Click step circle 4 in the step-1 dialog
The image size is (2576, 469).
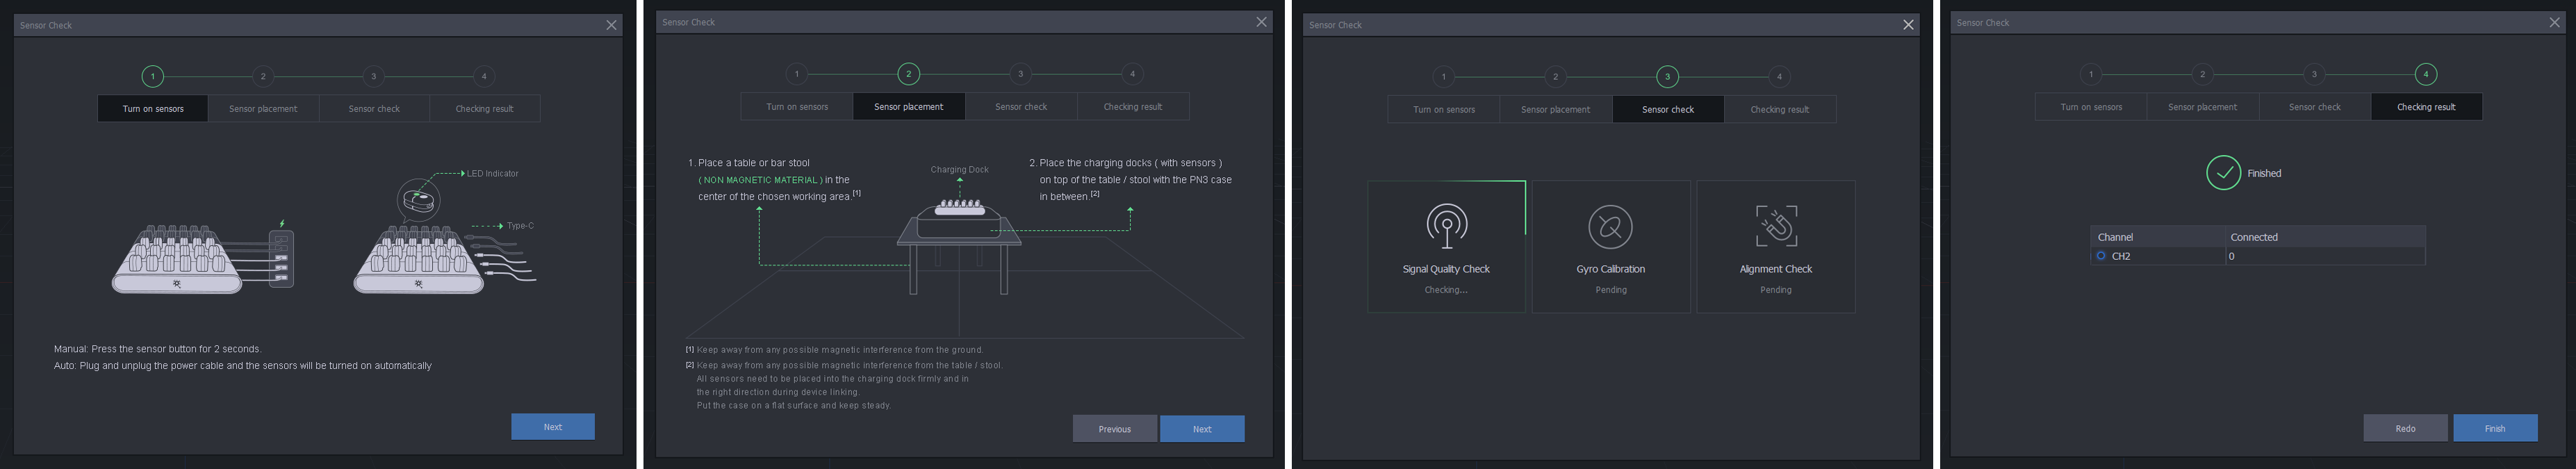(x=484, y=76)
